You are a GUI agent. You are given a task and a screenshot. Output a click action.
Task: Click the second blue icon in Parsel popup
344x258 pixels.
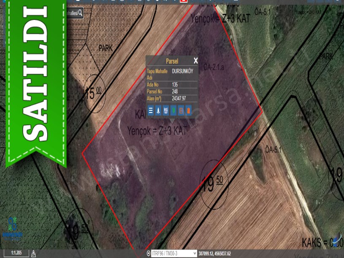158,111
